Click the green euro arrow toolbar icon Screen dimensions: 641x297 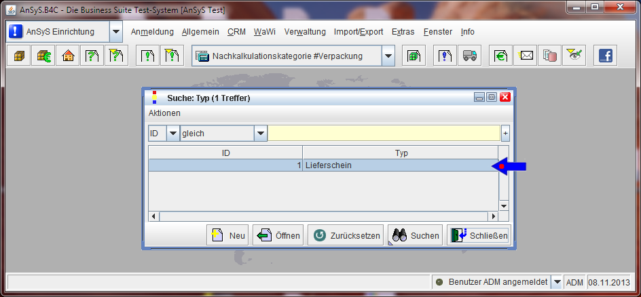pyautogui.click(x=501, y=56)
